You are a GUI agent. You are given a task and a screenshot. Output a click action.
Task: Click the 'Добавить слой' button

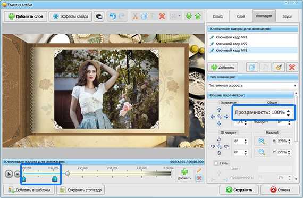click(x=26, y=16)
